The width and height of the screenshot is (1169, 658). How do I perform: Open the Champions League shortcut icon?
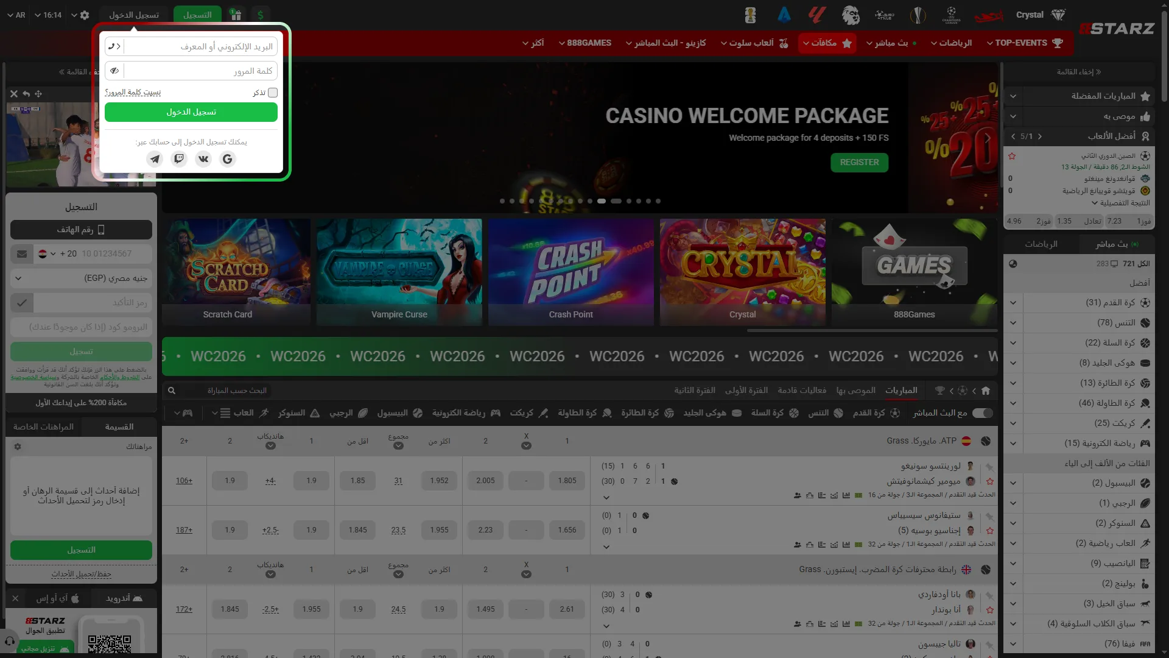tap(951, 15)
